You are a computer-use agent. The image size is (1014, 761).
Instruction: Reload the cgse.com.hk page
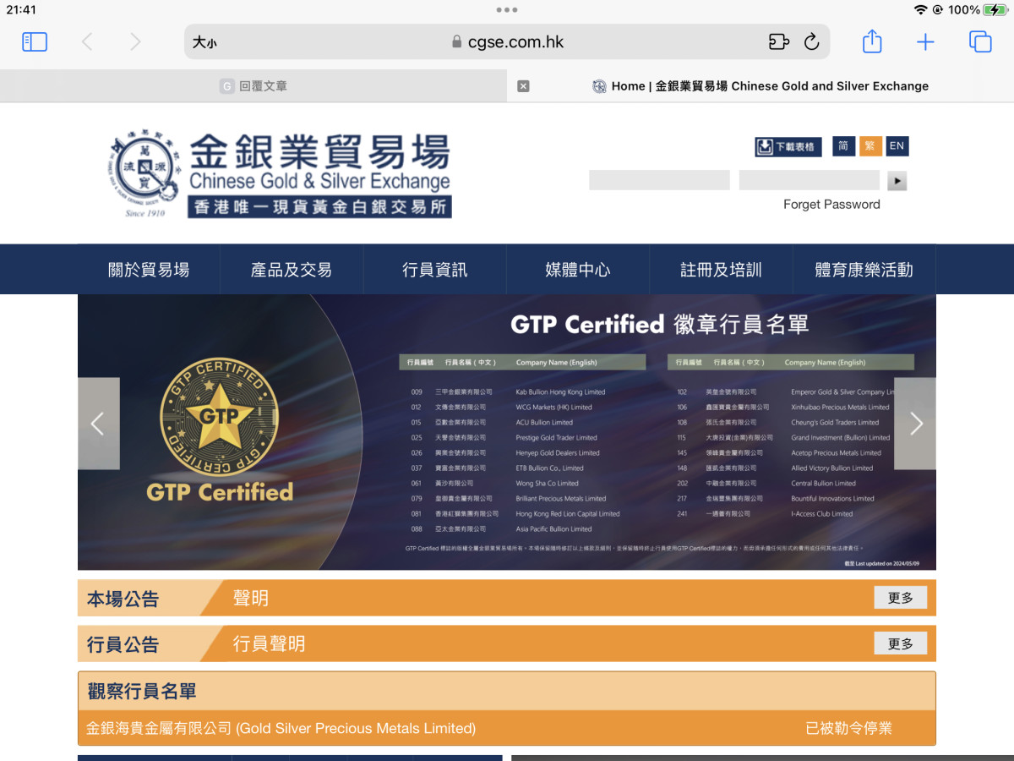pos(812,41)
